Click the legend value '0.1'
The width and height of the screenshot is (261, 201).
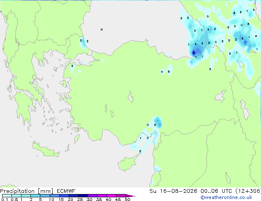point(5,199)
